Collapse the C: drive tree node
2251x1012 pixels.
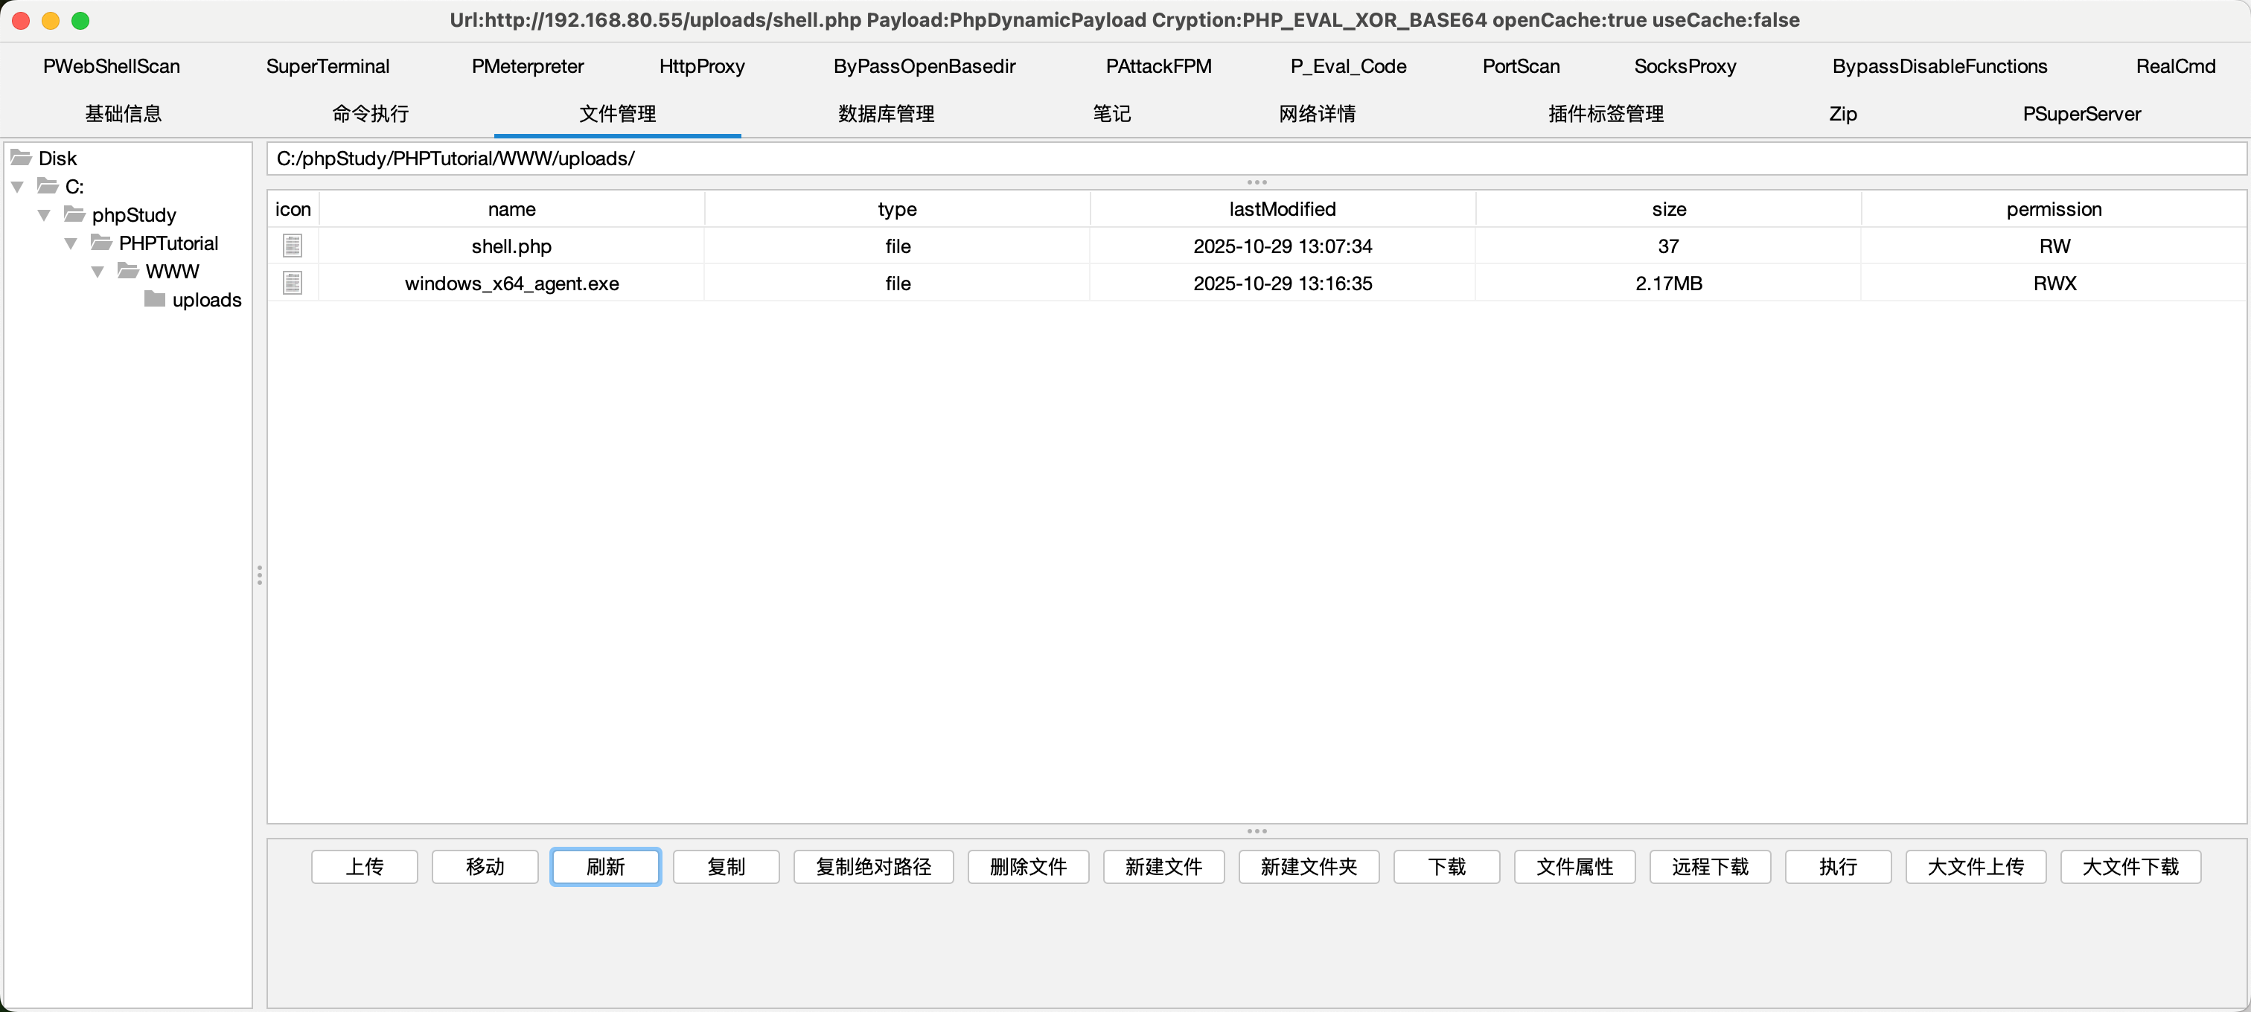[x=17, y=187]
